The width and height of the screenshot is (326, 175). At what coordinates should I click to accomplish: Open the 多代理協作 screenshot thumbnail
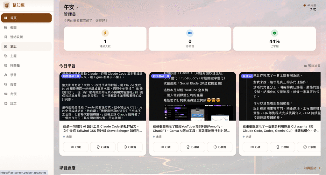[280, 97]
